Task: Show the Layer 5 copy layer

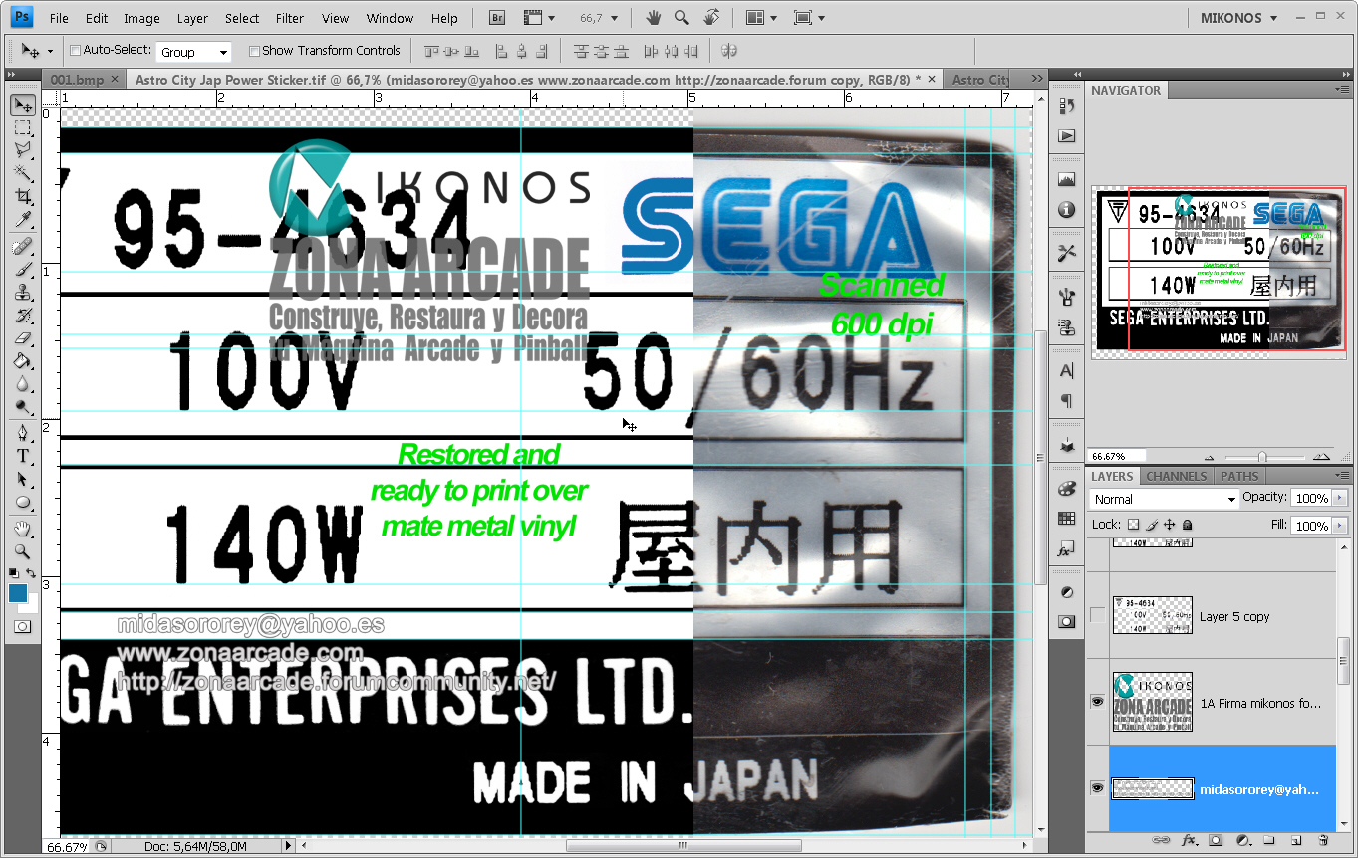Action: [1097, 616]
